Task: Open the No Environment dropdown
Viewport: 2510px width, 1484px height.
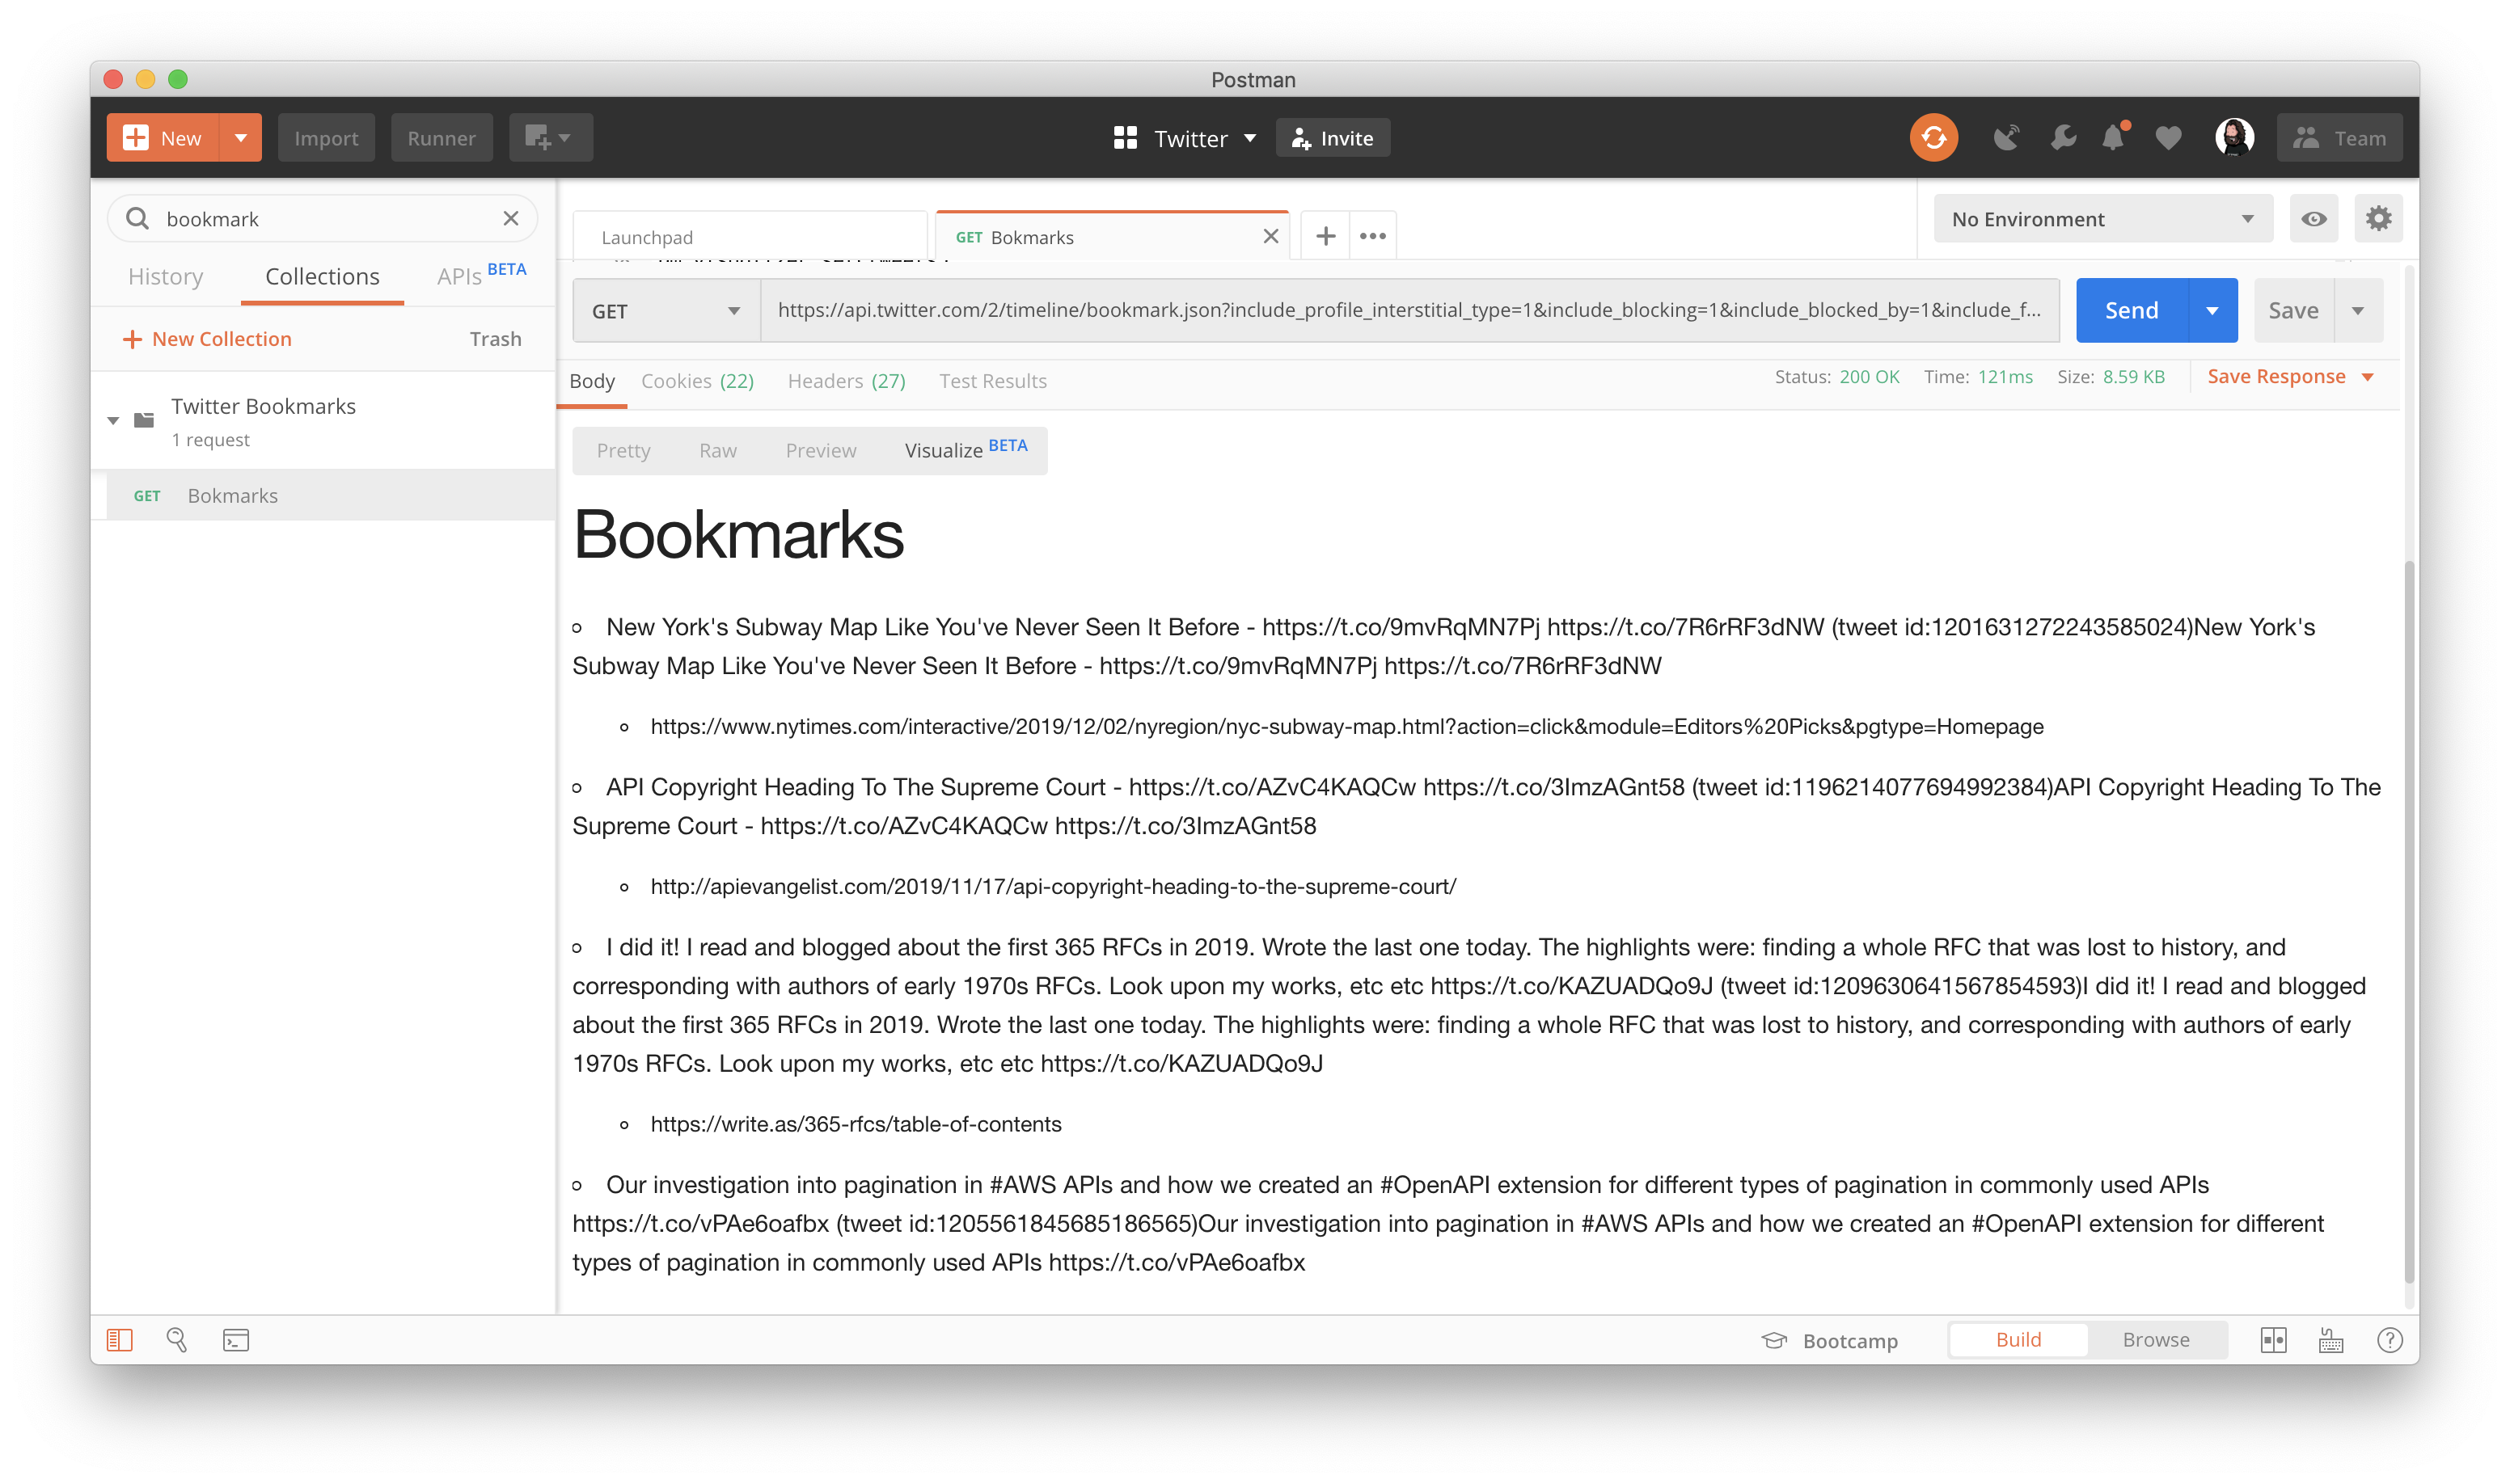Action: (x=2102, y=219)
